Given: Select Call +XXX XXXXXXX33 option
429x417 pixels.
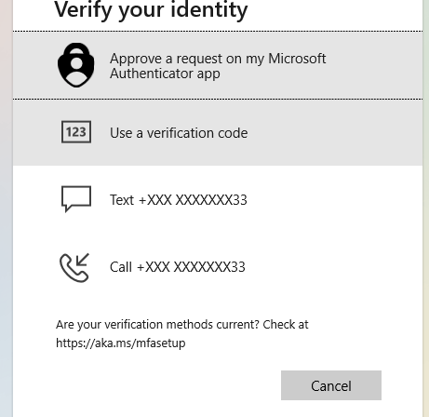Looking at the screenshot, I should 218,267.
